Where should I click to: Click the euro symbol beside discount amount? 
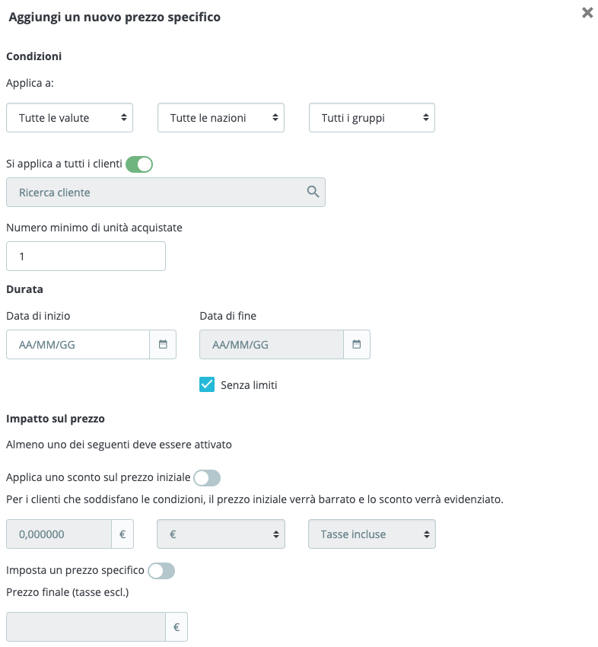click(x=122, y=534)
